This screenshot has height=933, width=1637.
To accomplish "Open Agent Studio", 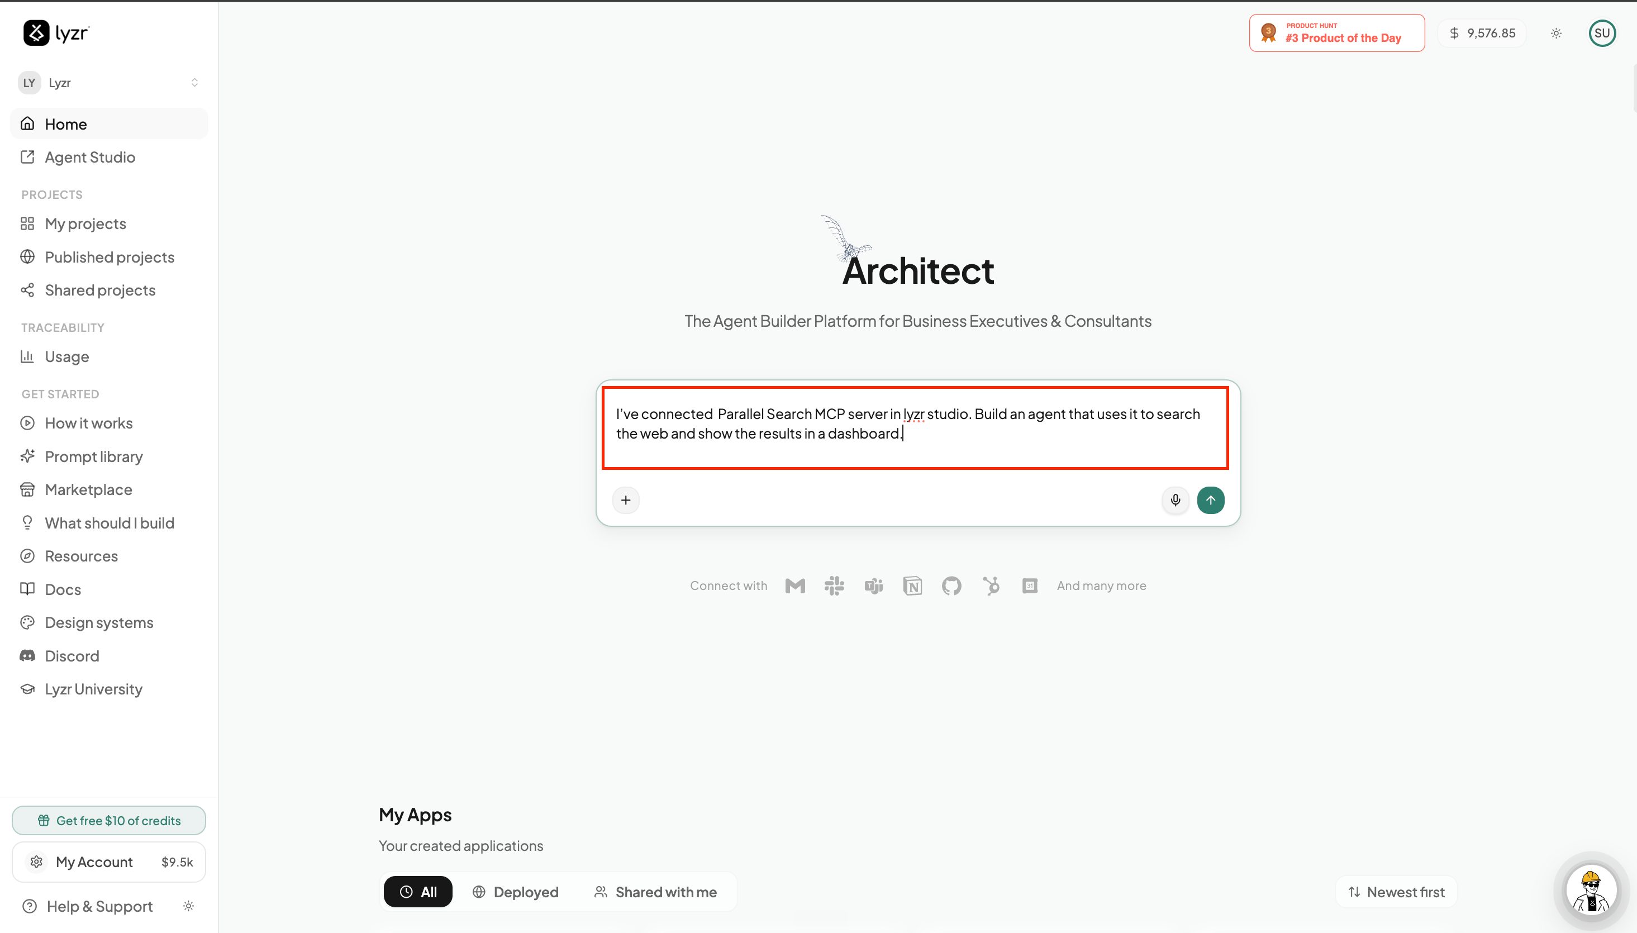I will click(x=109, y=157).
